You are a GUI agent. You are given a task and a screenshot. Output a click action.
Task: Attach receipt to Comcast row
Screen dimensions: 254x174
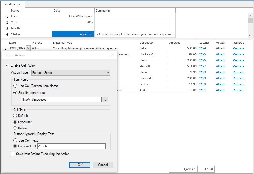(220, 78)
